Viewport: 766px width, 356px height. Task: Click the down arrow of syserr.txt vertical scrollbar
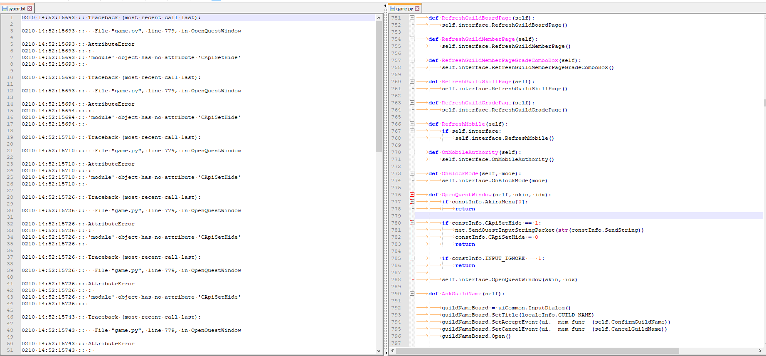379,351
